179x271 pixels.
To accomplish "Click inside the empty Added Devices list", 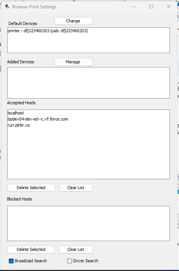I will coord(88,83).
